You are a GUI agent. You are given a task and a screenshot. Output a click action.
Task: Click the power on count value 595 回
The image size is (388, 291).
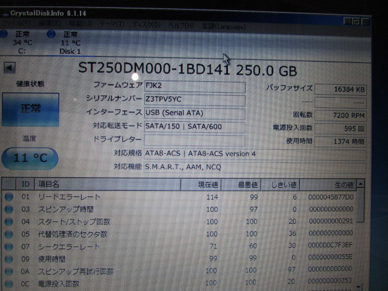tap(340, 129)
